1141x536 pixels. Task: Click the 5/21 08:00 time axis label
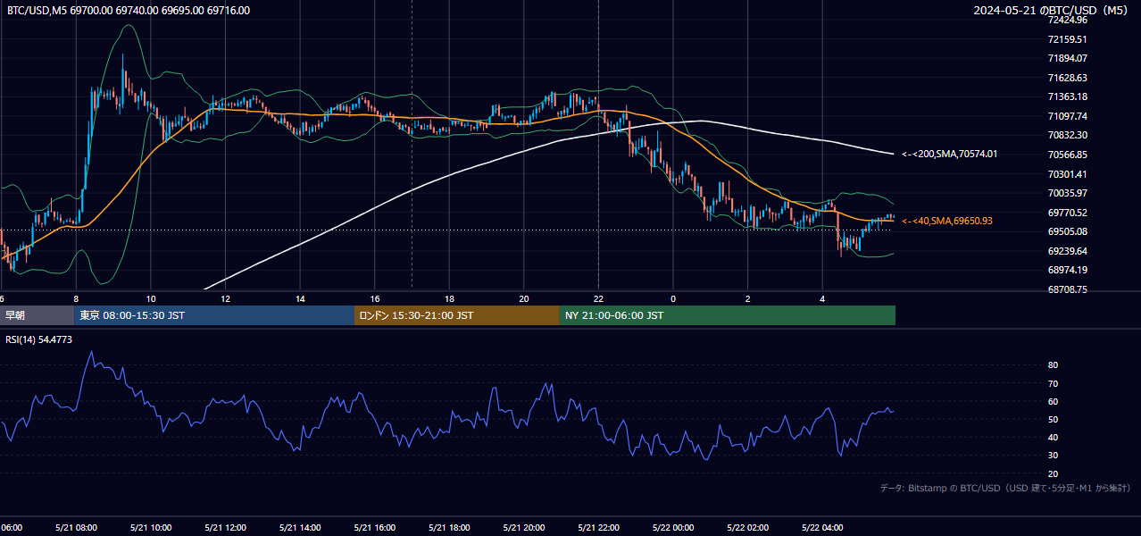click(x=76, y=528)
